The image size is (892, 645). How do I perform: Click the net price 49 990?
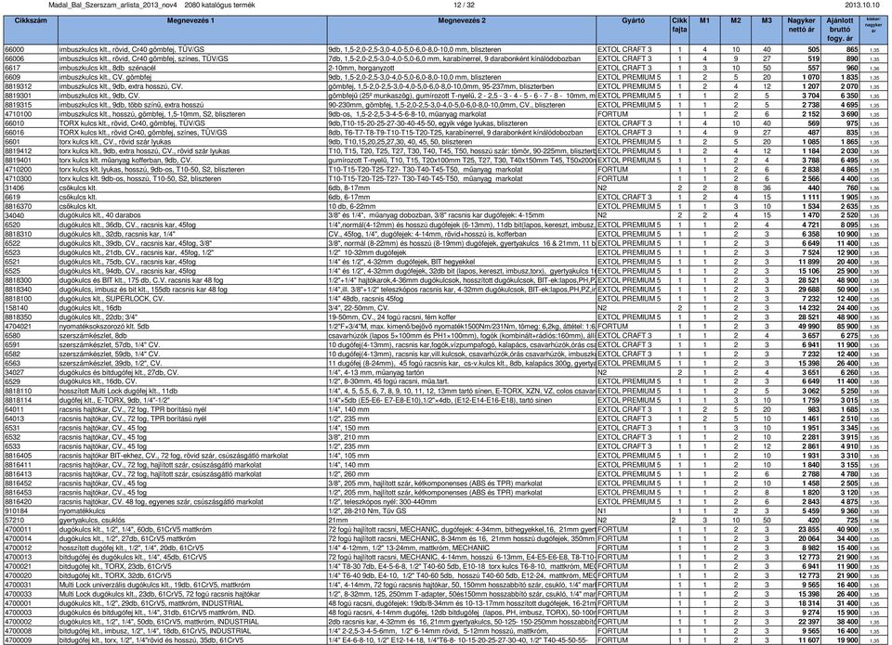click(x=809, y=326)
